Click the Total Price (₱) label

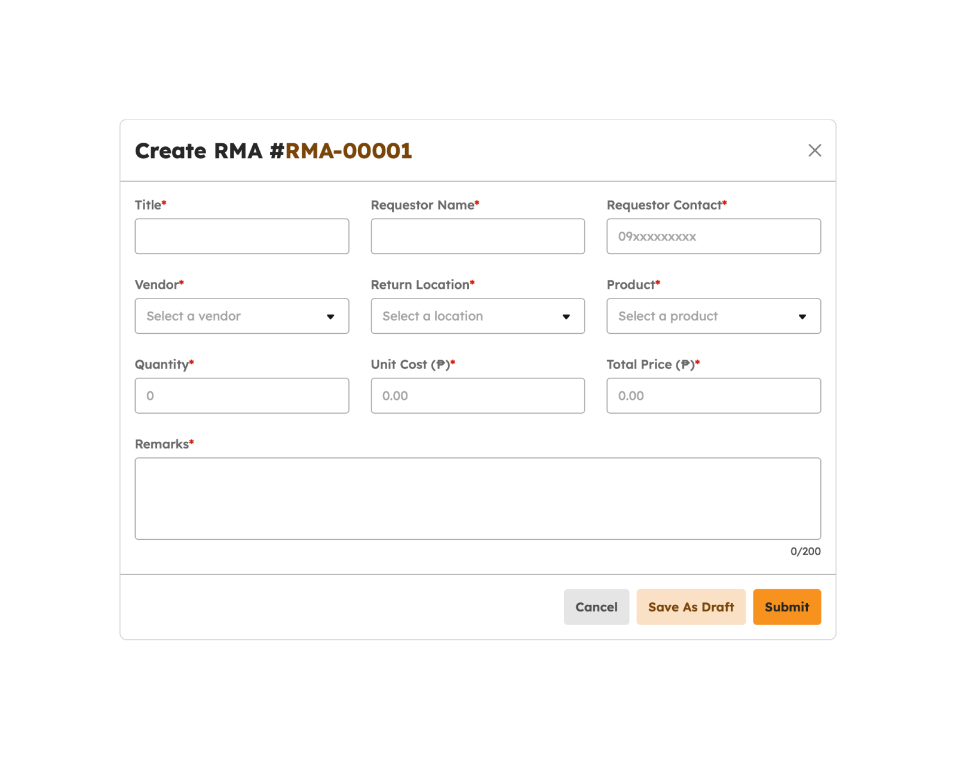pos(653,365)
